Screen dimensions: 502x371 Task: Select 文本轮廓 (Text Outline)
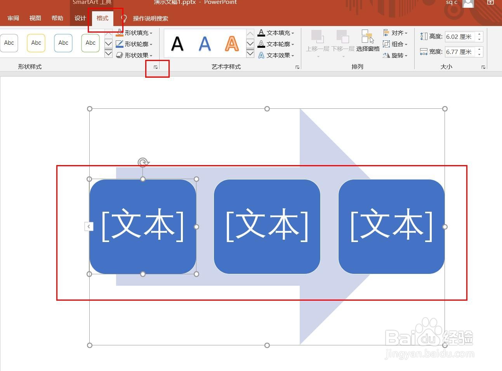(276, 44)
